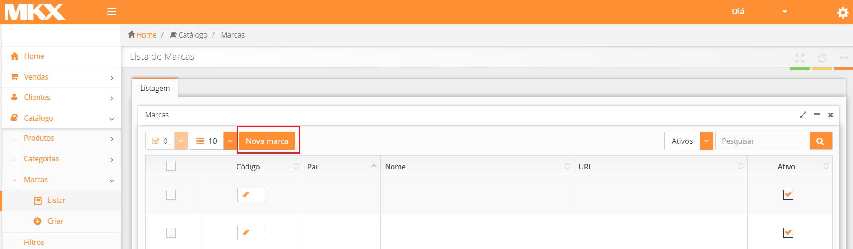853x249 pixels.
Task: Click the hamburger menu icon in header
Action: (112, 12)
